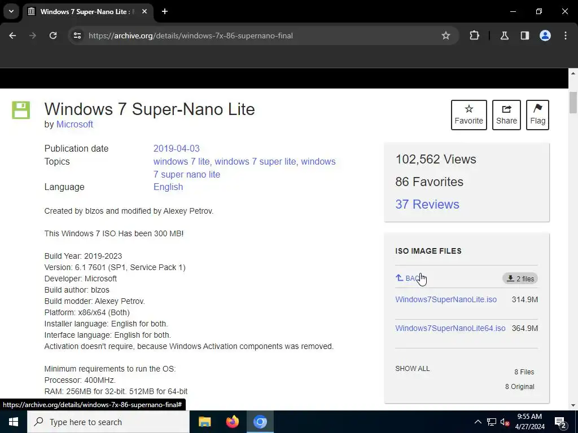578x433 pixels.
Task: Open Chrome three-dot menu
Action: click(x=566, y=36)
